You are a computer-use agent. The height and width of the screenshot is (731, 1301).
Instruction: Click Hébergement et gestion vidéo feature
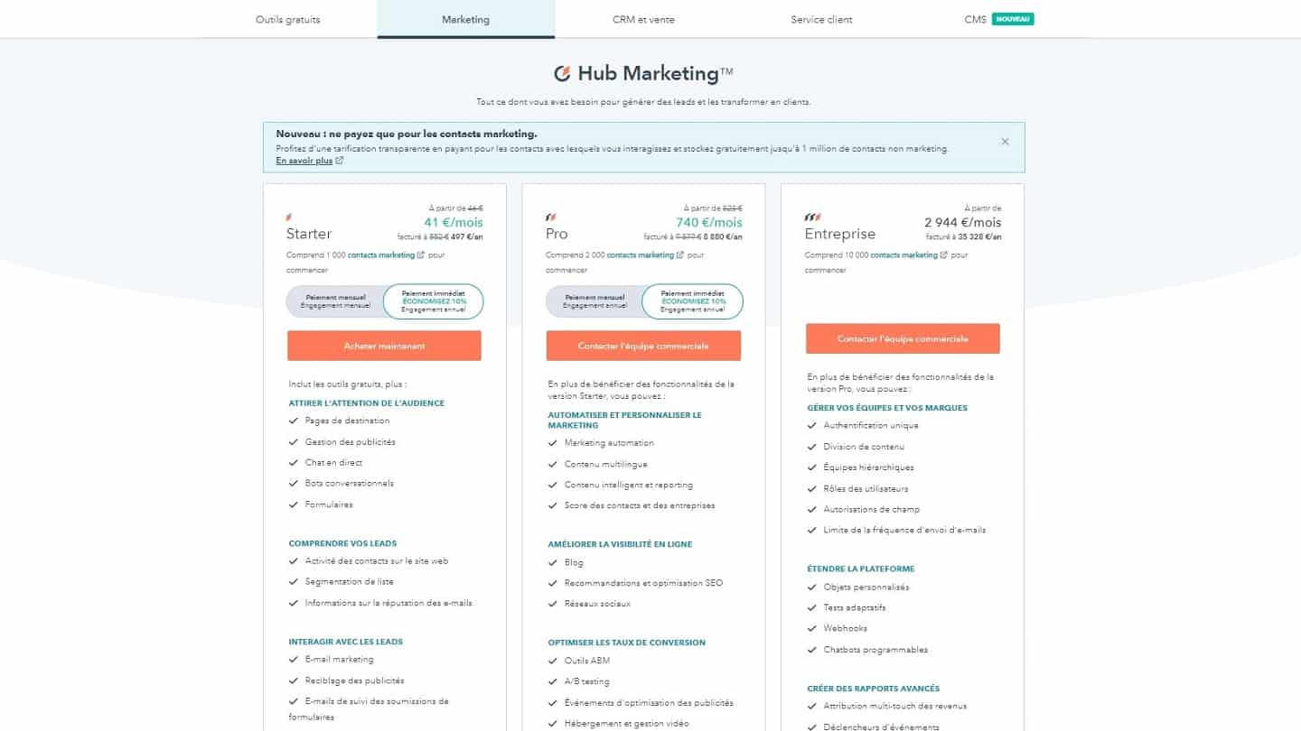pyautogui.click(x=627, y=723)
